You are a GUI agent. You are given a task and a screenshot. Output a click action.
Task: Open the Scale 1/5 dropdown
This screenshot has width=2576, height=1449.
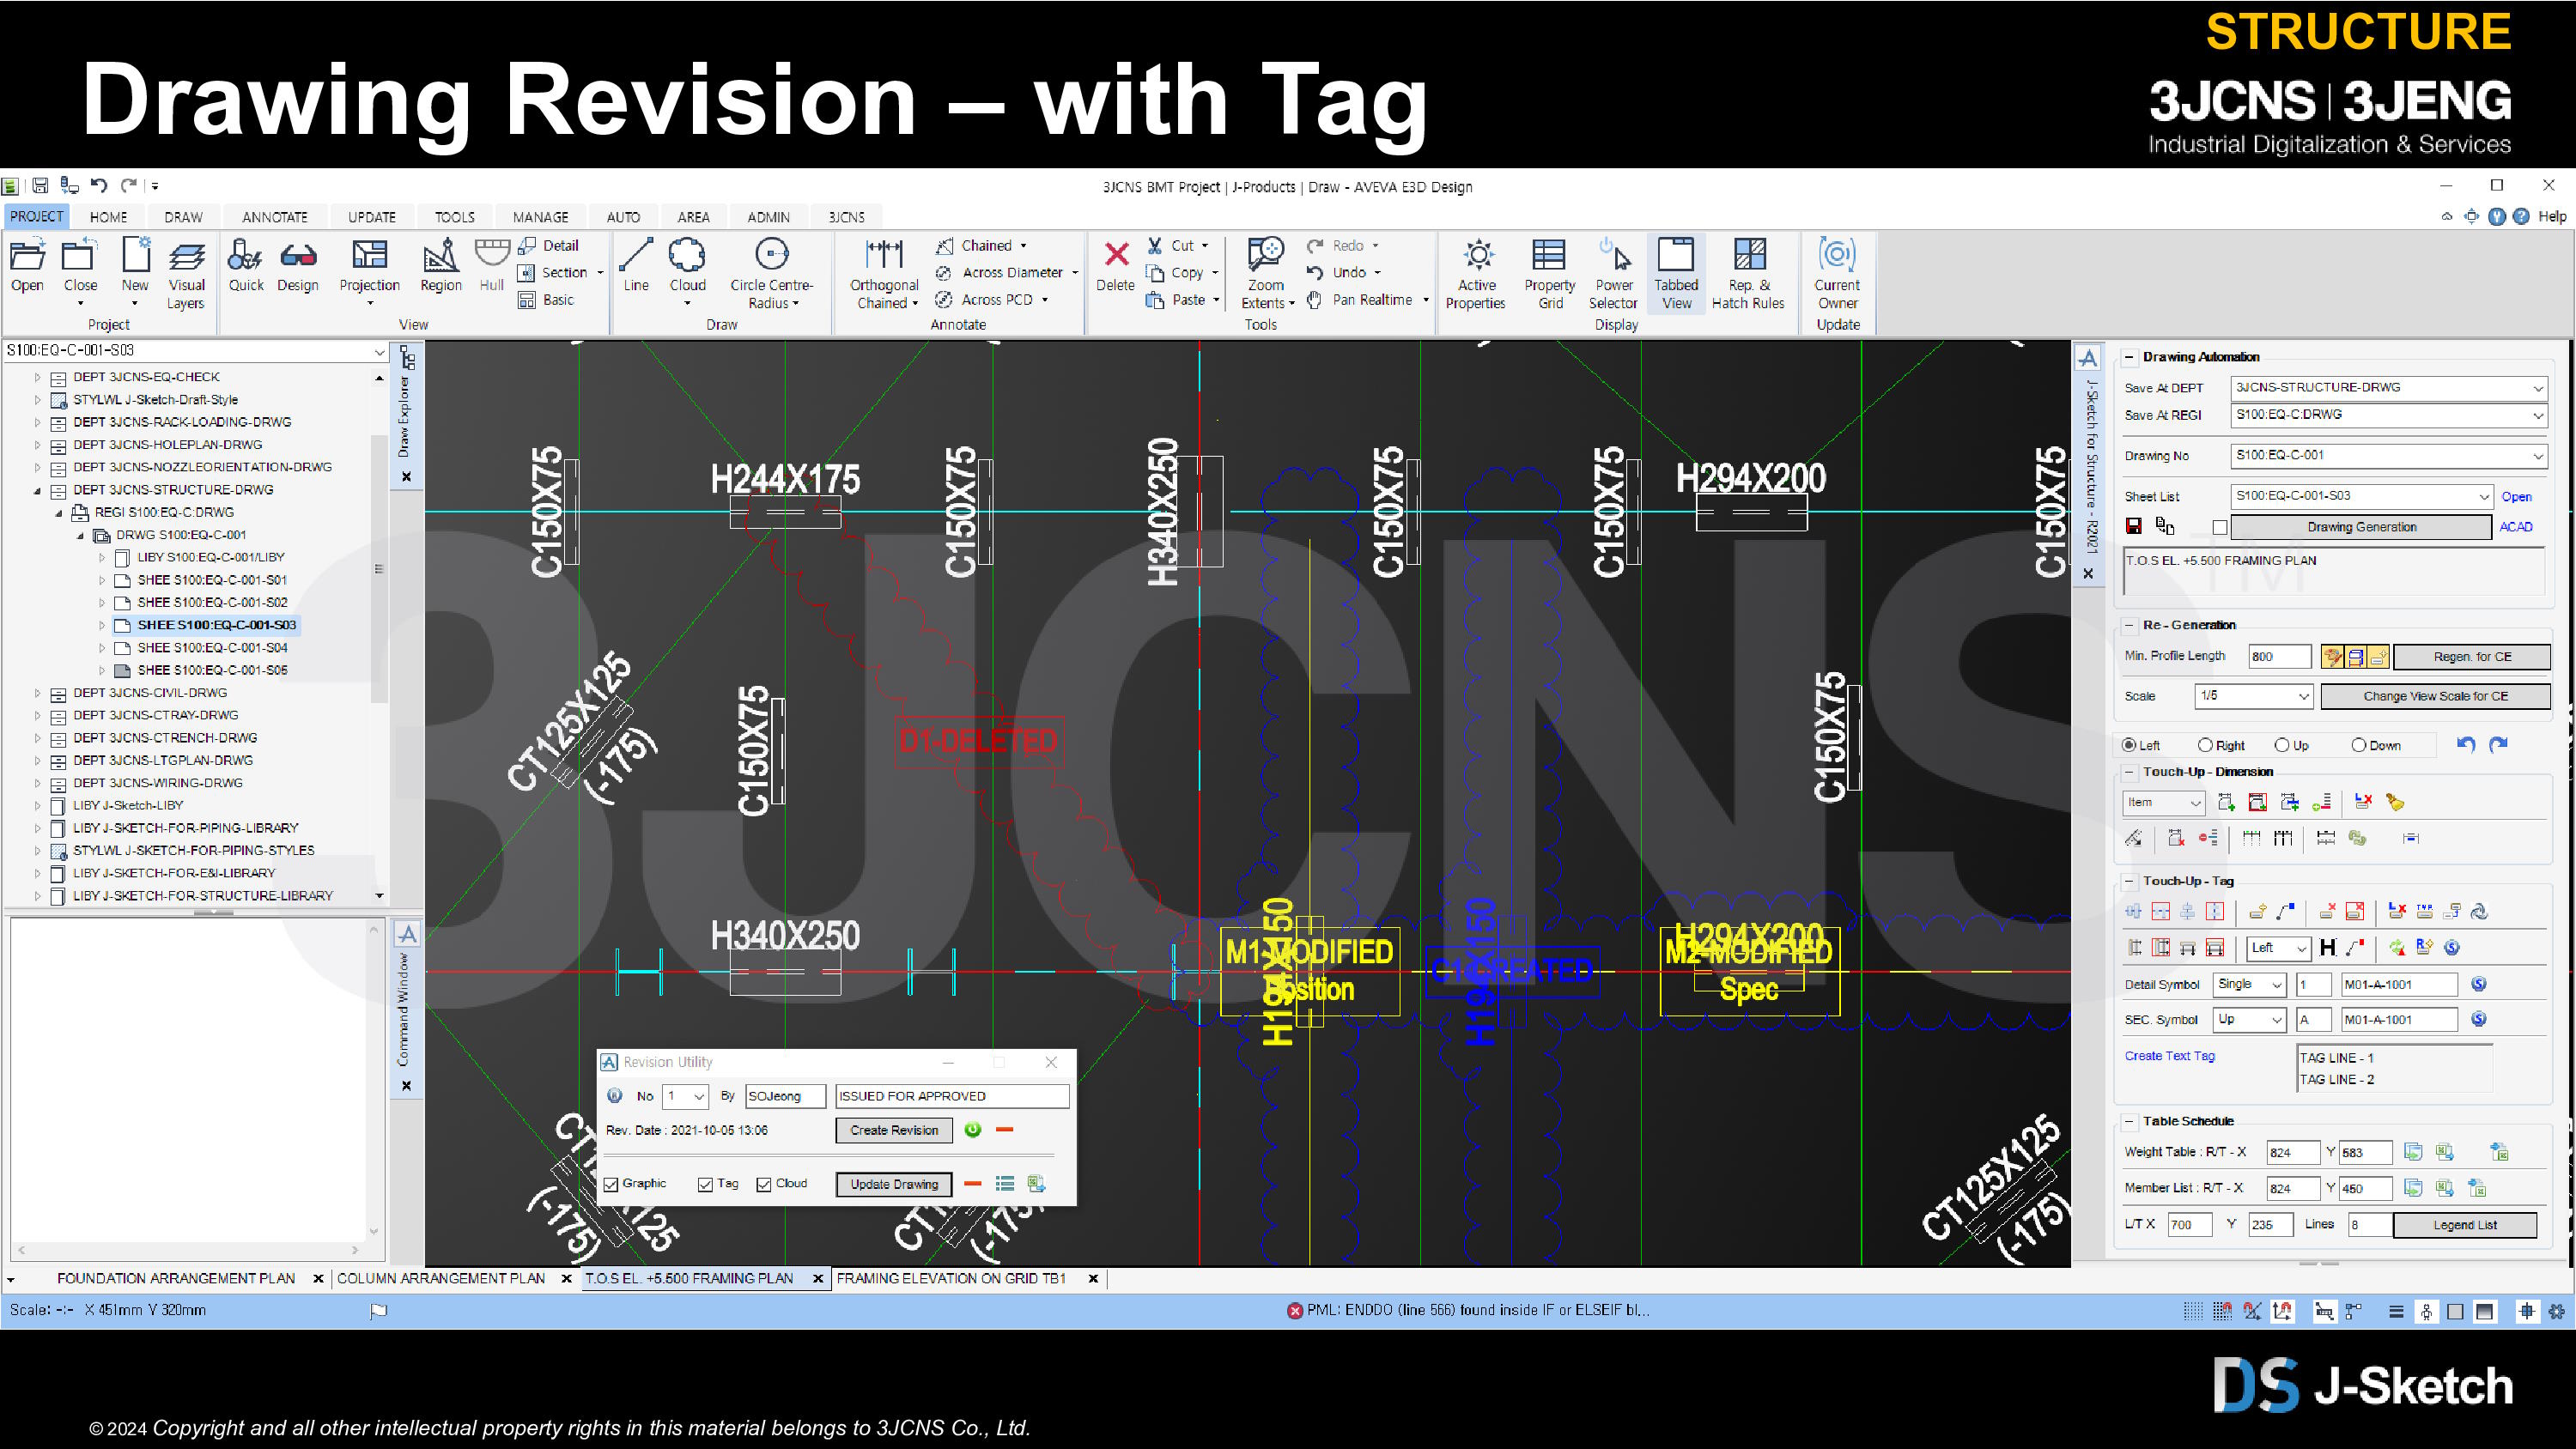(2303, 696)
